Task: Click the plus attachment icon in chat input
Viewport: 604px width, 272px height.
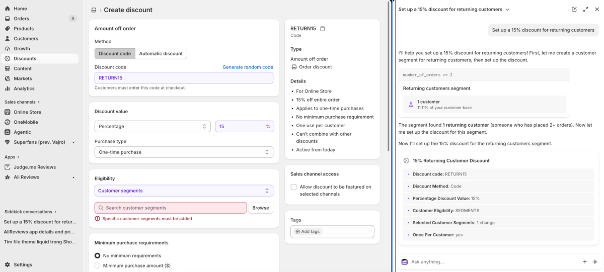Action: 585,262
